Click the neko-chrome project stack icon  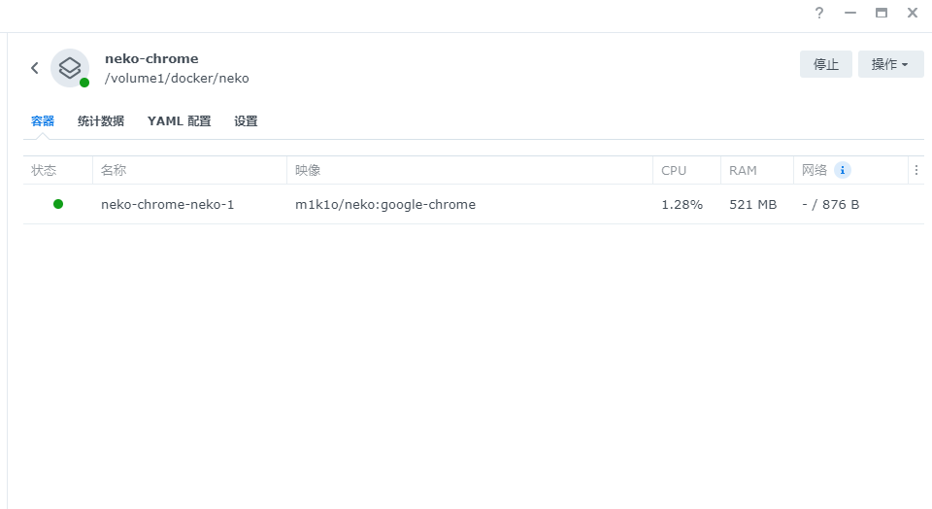(69, 68)
